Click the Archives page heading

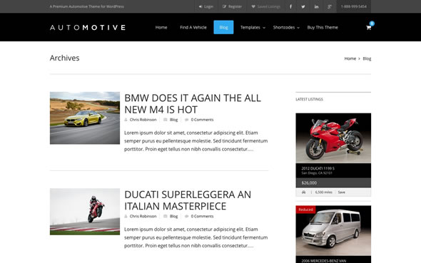pyautogui.click(x=64, y=58)
